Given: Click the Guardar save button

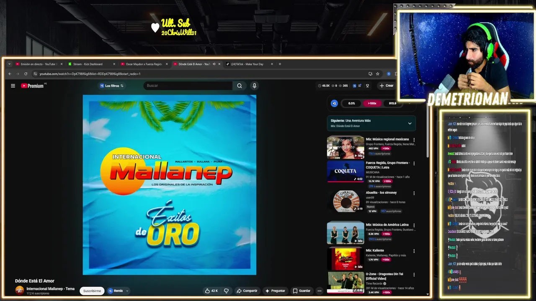Looking at the screenshot, I should 301,291.
